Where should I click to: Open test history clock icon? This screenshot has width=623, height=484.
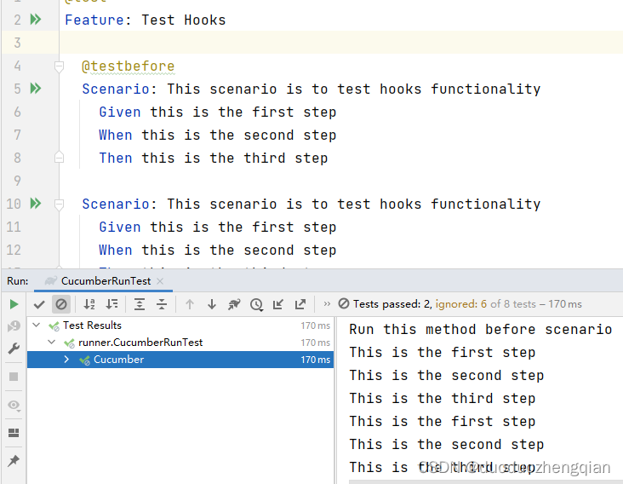coord(256,305)
